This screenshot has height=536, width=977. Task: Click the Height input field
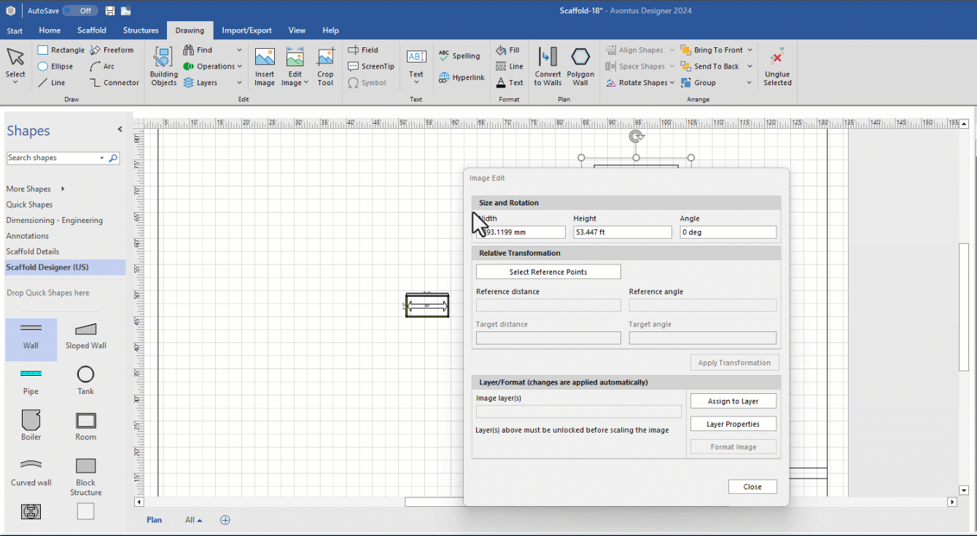[x=622, y=232]
